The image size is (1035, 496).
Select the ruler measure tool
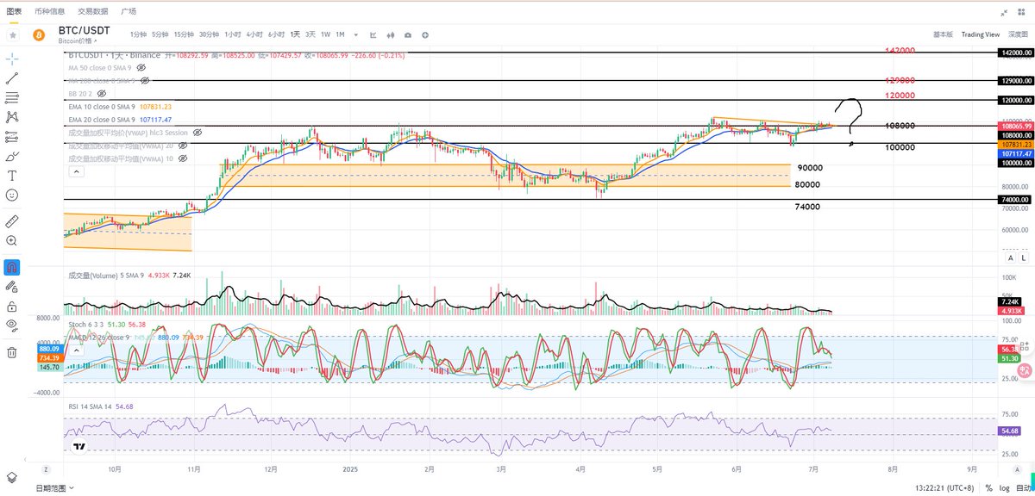coord(12,221)
